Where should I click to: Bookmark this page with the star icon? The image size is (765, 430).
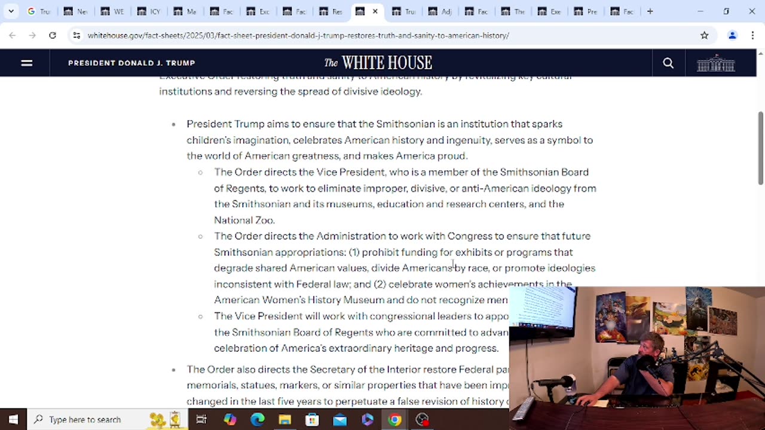705,35
